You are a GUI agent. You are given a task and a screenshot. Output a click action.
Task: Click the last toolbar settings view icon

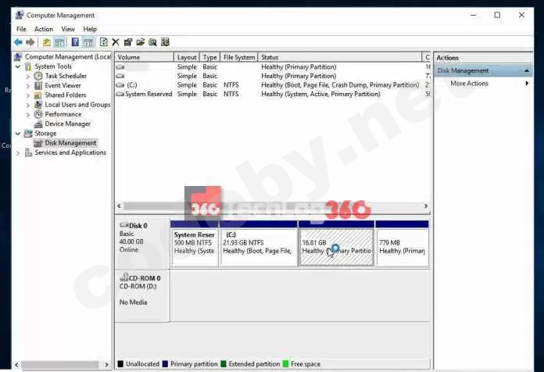(165, 42)
